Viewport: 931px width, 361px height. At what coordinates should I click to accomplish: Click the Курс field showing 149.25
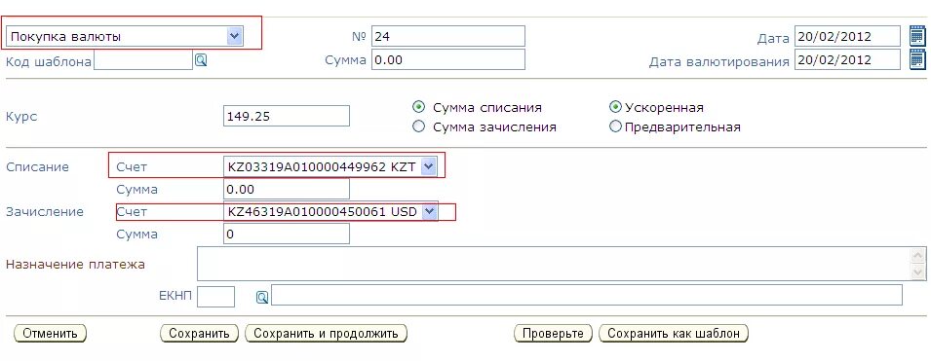[287, 116]
